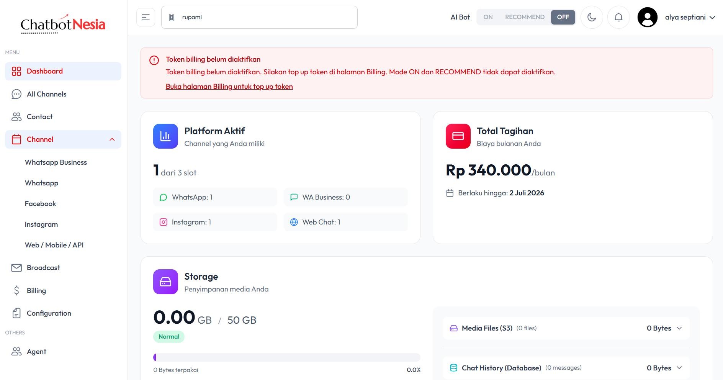Viewport: 723px width, 380px height.
Task: Open Buka halaman Billing untuk top up token link
Action: 229,87
